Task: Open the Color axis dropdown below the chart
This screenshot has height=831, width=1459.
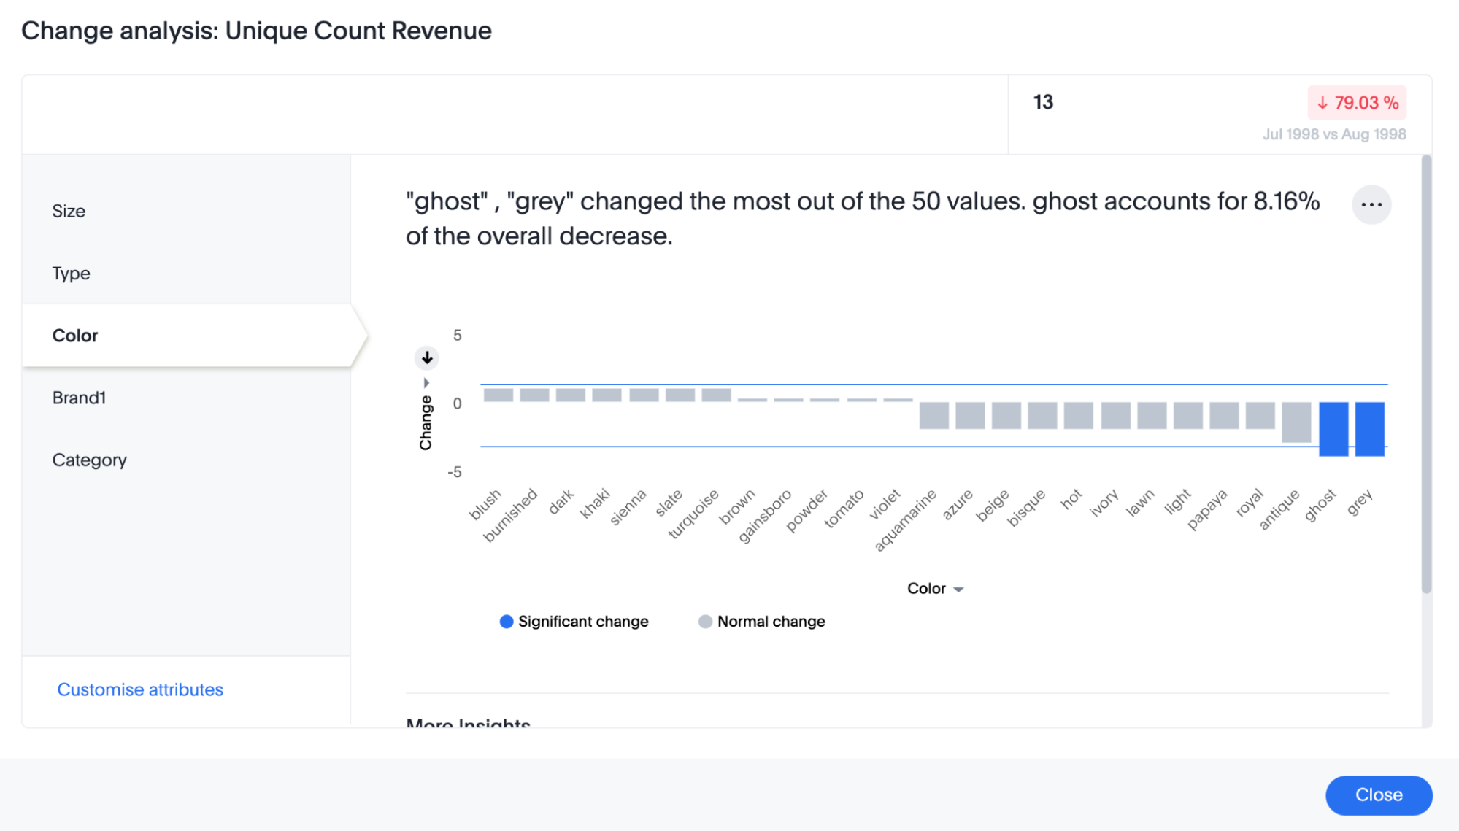Action: (x=958, y=588)
